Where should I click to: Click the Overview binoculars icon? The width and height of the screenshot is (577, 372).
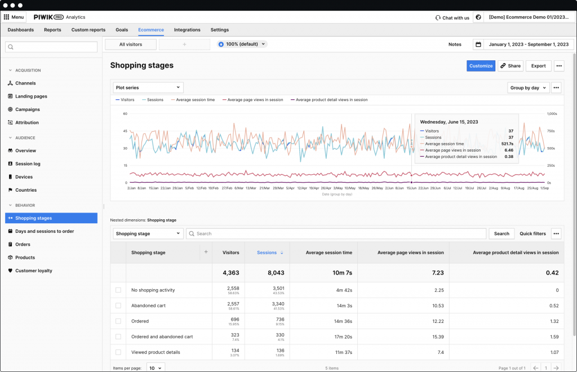[x=10, y=150]
